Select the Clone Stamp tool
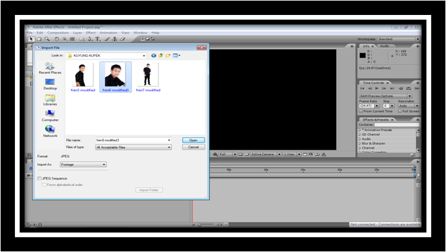 coord(115,39)
